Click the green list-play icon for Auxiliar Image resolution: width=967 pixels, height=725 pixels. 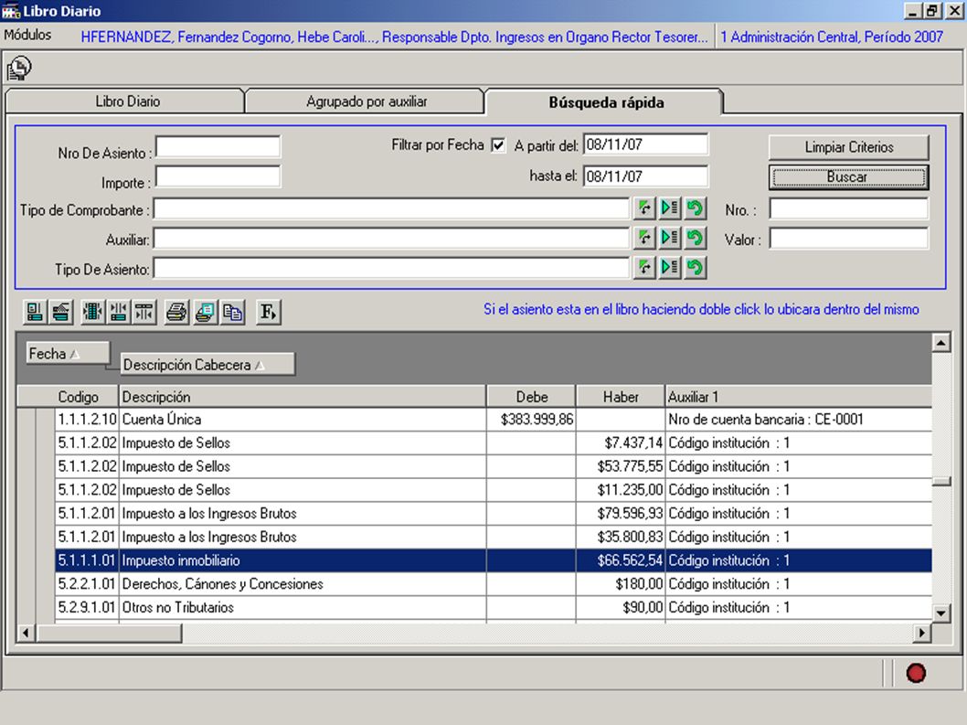(670, 238)
